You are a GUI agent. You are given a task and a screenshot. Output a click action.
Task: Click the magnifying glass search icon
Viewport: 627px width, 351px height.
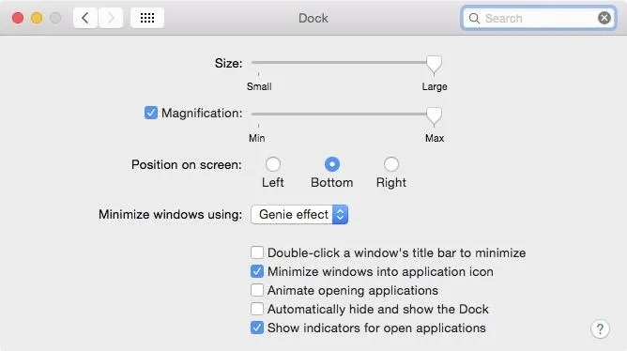tap(474, 19)
